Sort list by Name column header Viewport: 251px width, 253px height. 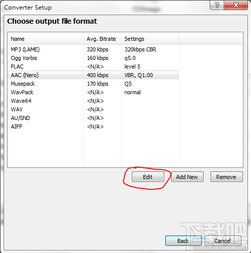[46, 39]
